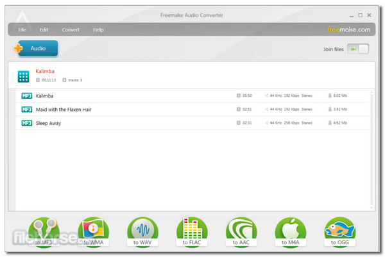
Task: Open the File menu
Action: (22, 29)
